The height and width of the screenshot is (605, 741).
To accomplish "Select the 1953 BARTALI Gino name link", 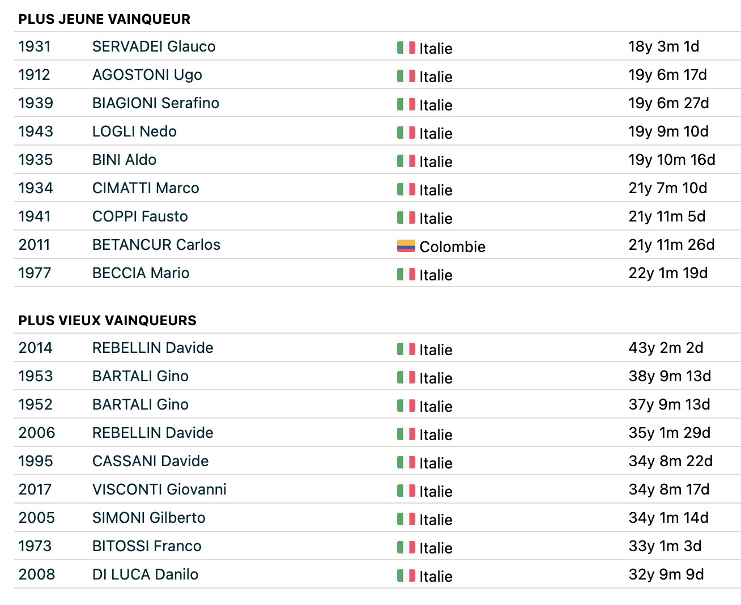I will pos(140,376).
